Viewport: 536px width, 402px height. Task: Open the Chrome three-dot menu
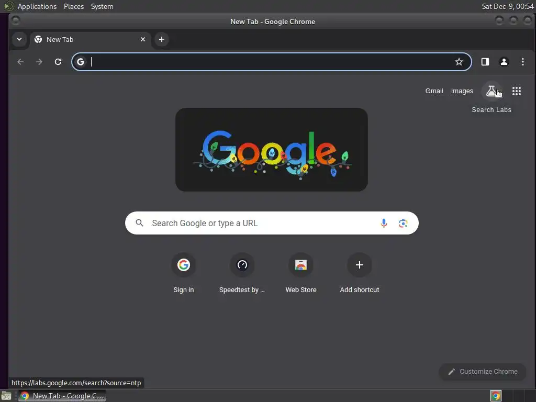coord(523,62)
